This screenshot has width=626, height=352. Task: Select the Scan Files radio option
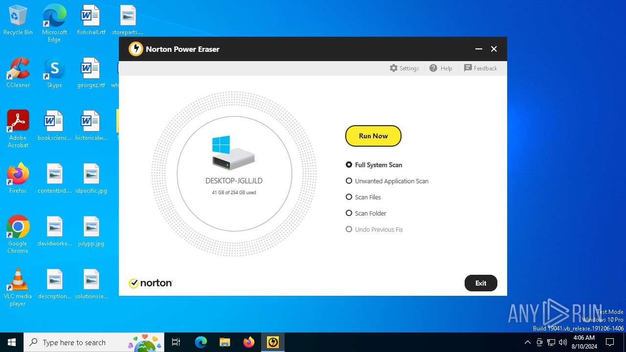pyautogui.click(x=363, y=197)
